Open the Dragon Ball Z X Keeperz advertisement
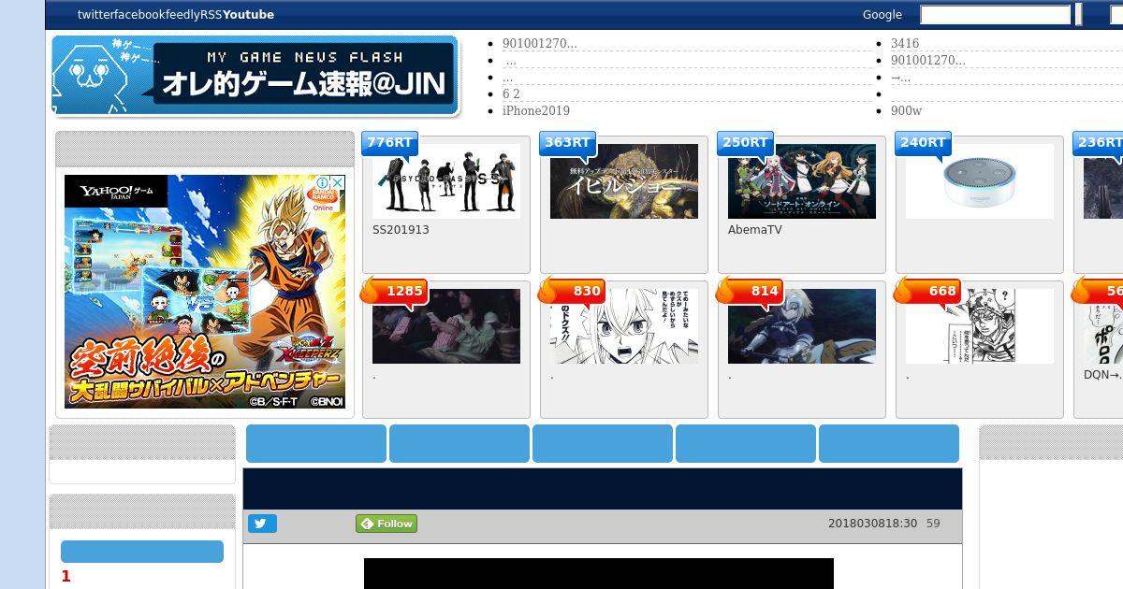 click(205, 292)
